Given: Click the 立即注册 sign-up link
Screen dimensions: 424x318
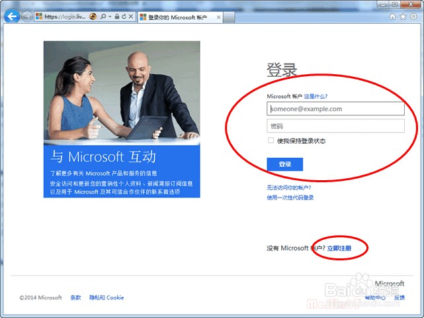Looking at the screenshot, I should 339,248.
